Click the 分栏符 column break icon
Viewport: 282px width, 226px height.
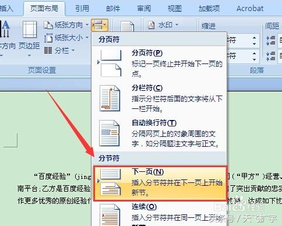click(110, 98)
